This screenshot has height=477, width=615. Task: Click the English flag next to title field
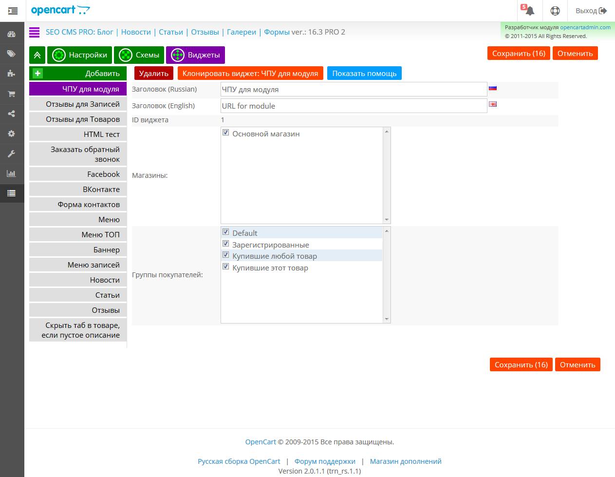point(493,104)
